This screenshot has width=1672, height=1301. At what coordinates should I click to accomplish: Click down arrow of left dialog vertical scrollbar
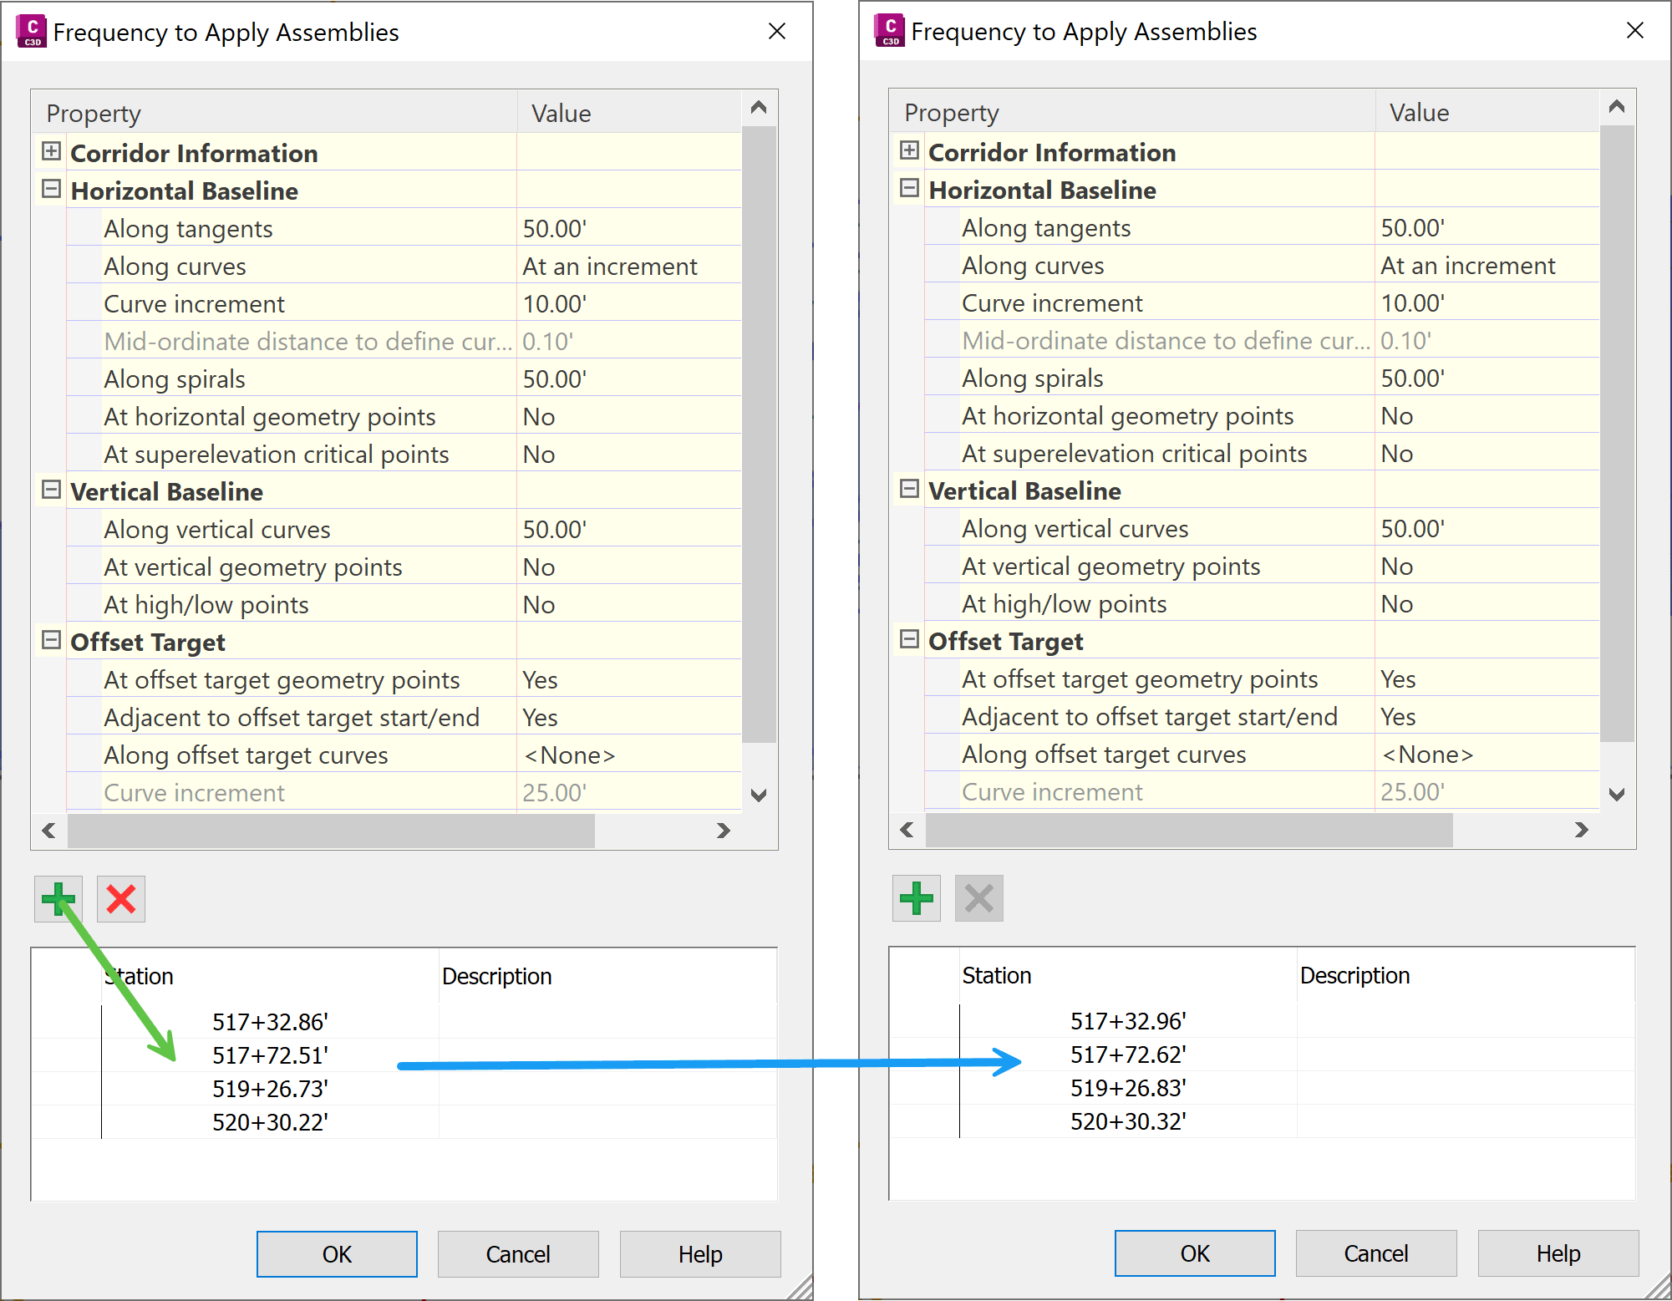tap(759, 795)
